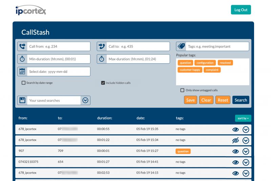The image size is (271, 181).
Task: Click the tags label icon
Action: (181, 46)
